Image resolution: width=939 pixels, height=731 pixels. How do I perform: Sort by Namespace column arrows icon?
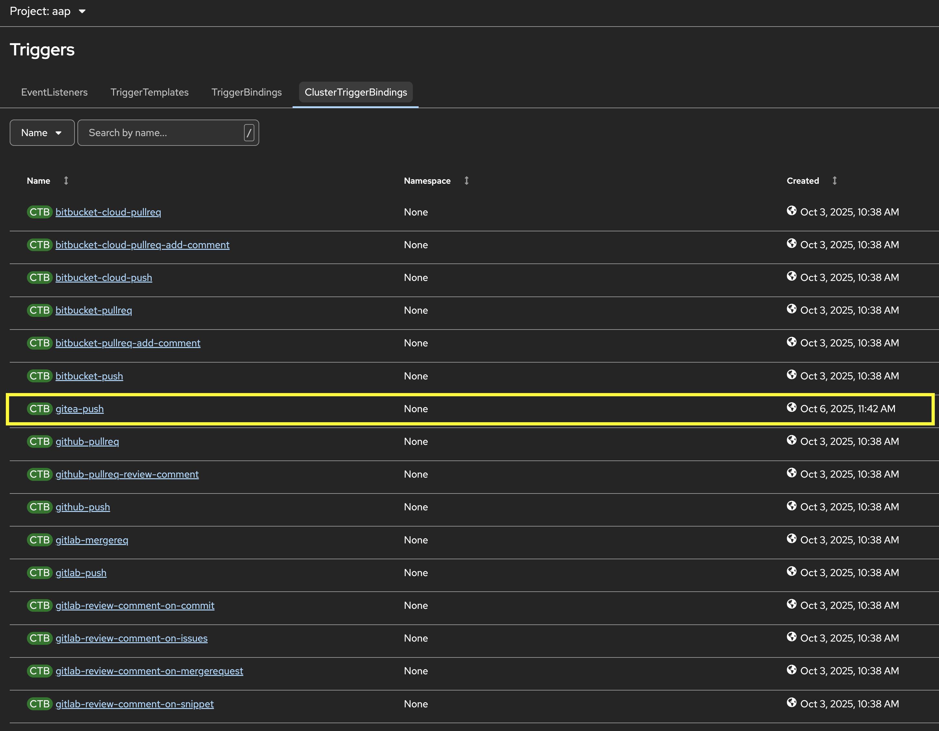click(467, 180)
